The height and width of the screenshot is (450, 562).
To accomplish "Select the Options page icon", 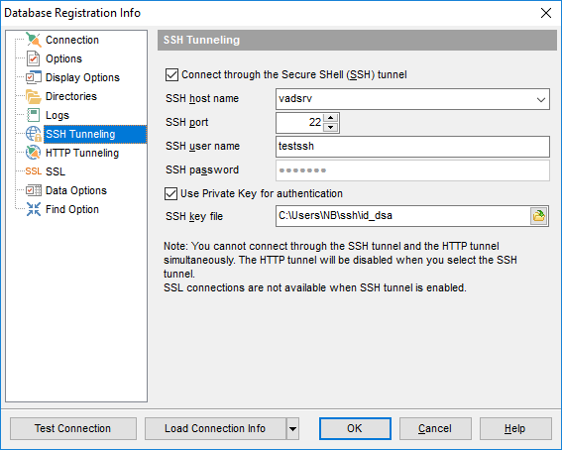I will (34, 58).
